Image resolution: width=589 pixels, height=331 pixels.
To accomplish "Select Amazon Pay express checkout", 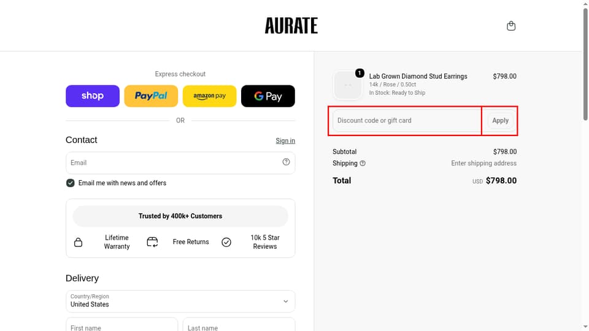I will 210,96.
